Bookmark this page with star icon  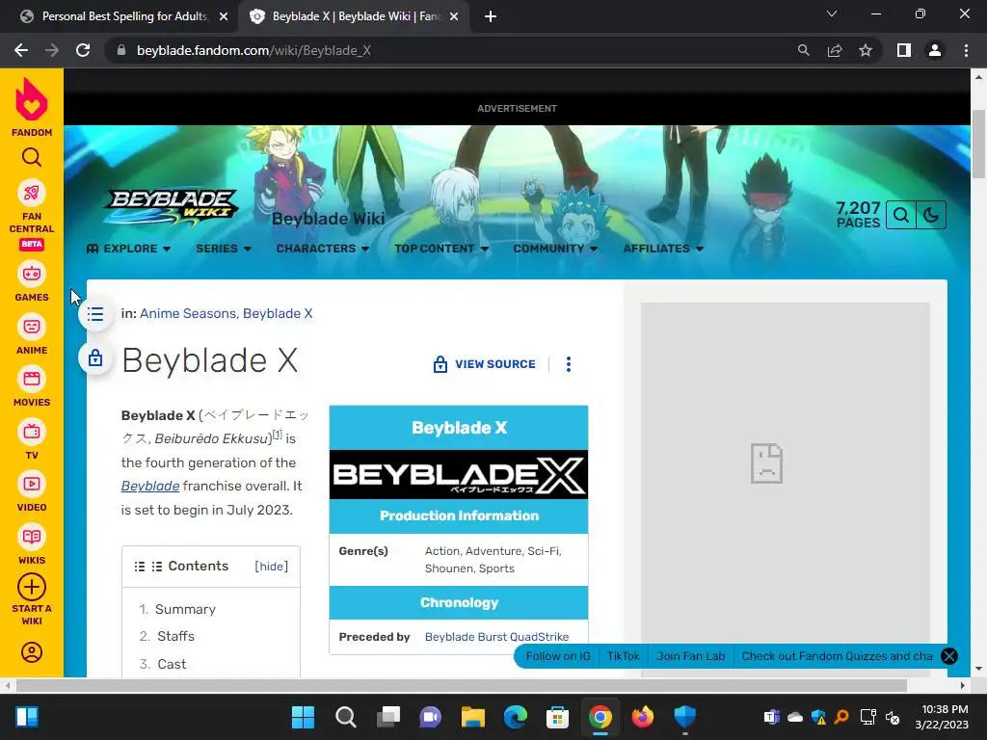tap(866, 50)
